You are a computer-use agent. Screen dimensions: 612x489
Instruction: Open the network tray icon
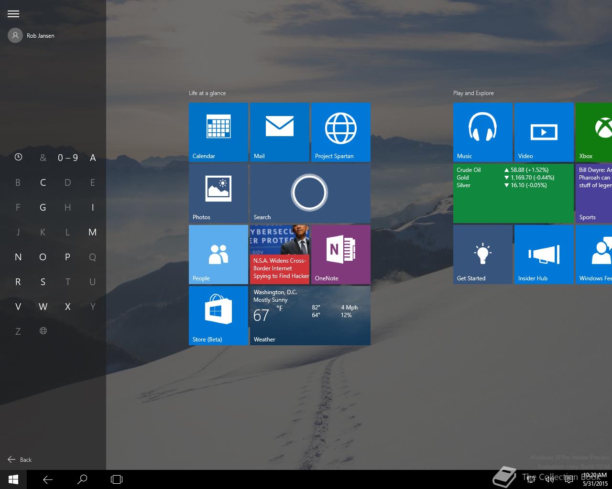(531, 479)
